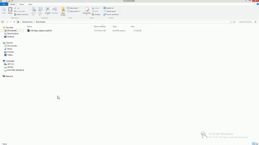The width and height of the screenshot is (259, 145).
Task: Sort by Date modified column header
Action: point(100,27)
